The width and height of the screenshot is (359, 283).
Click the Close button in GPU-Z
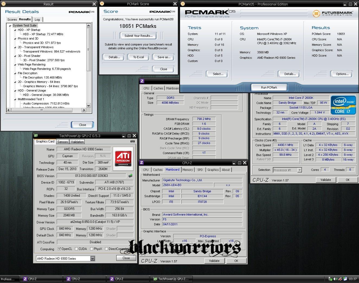[126, 258]
